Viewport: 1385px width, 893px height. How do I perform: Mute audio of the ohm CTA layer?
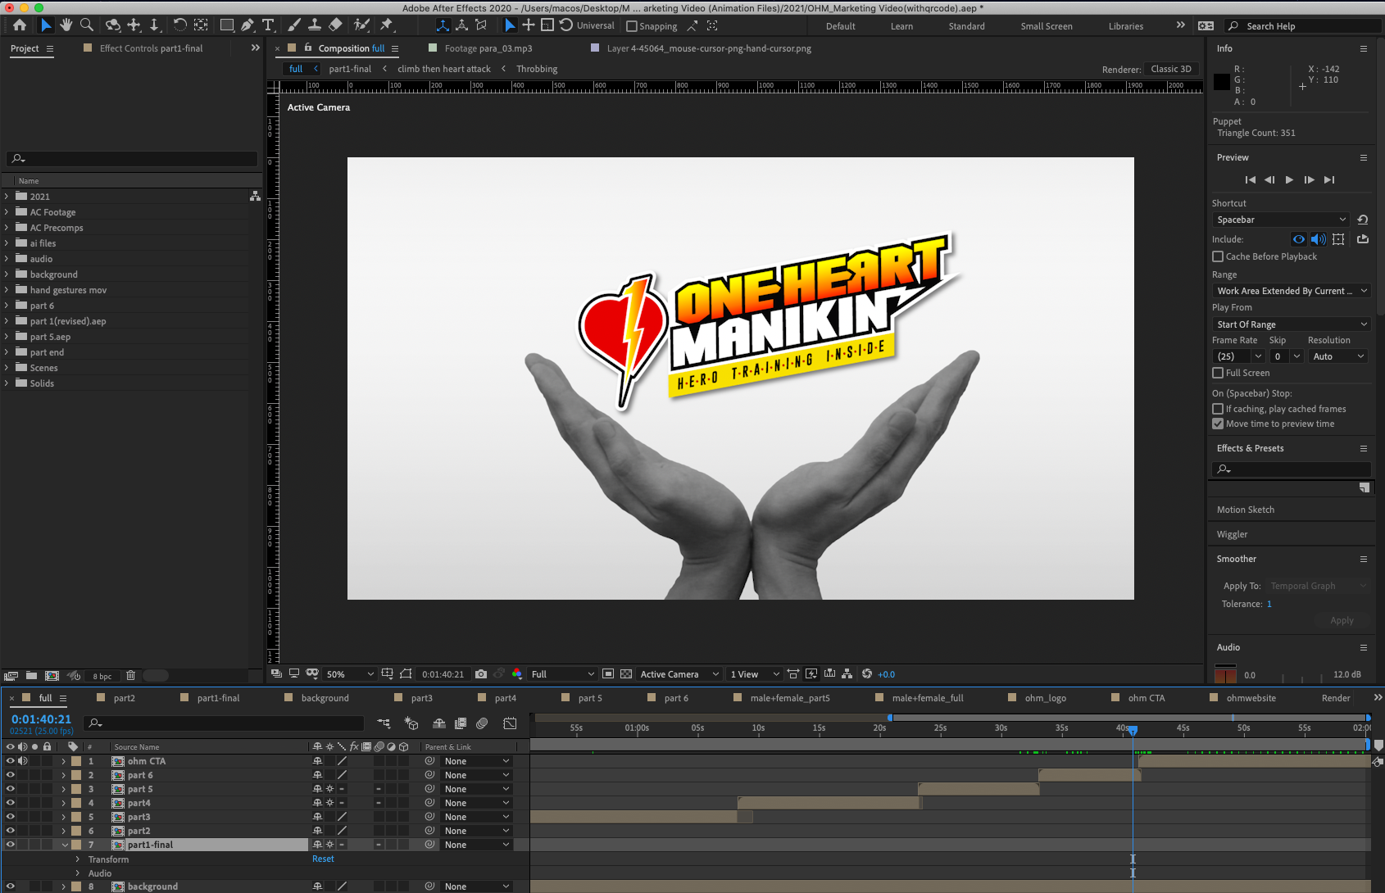[x=22, y=761]
